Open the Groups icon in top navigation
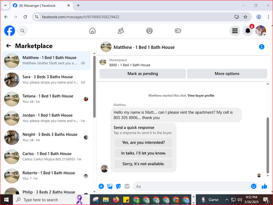This screenshot has height=205, width=273. coord(150,30)
